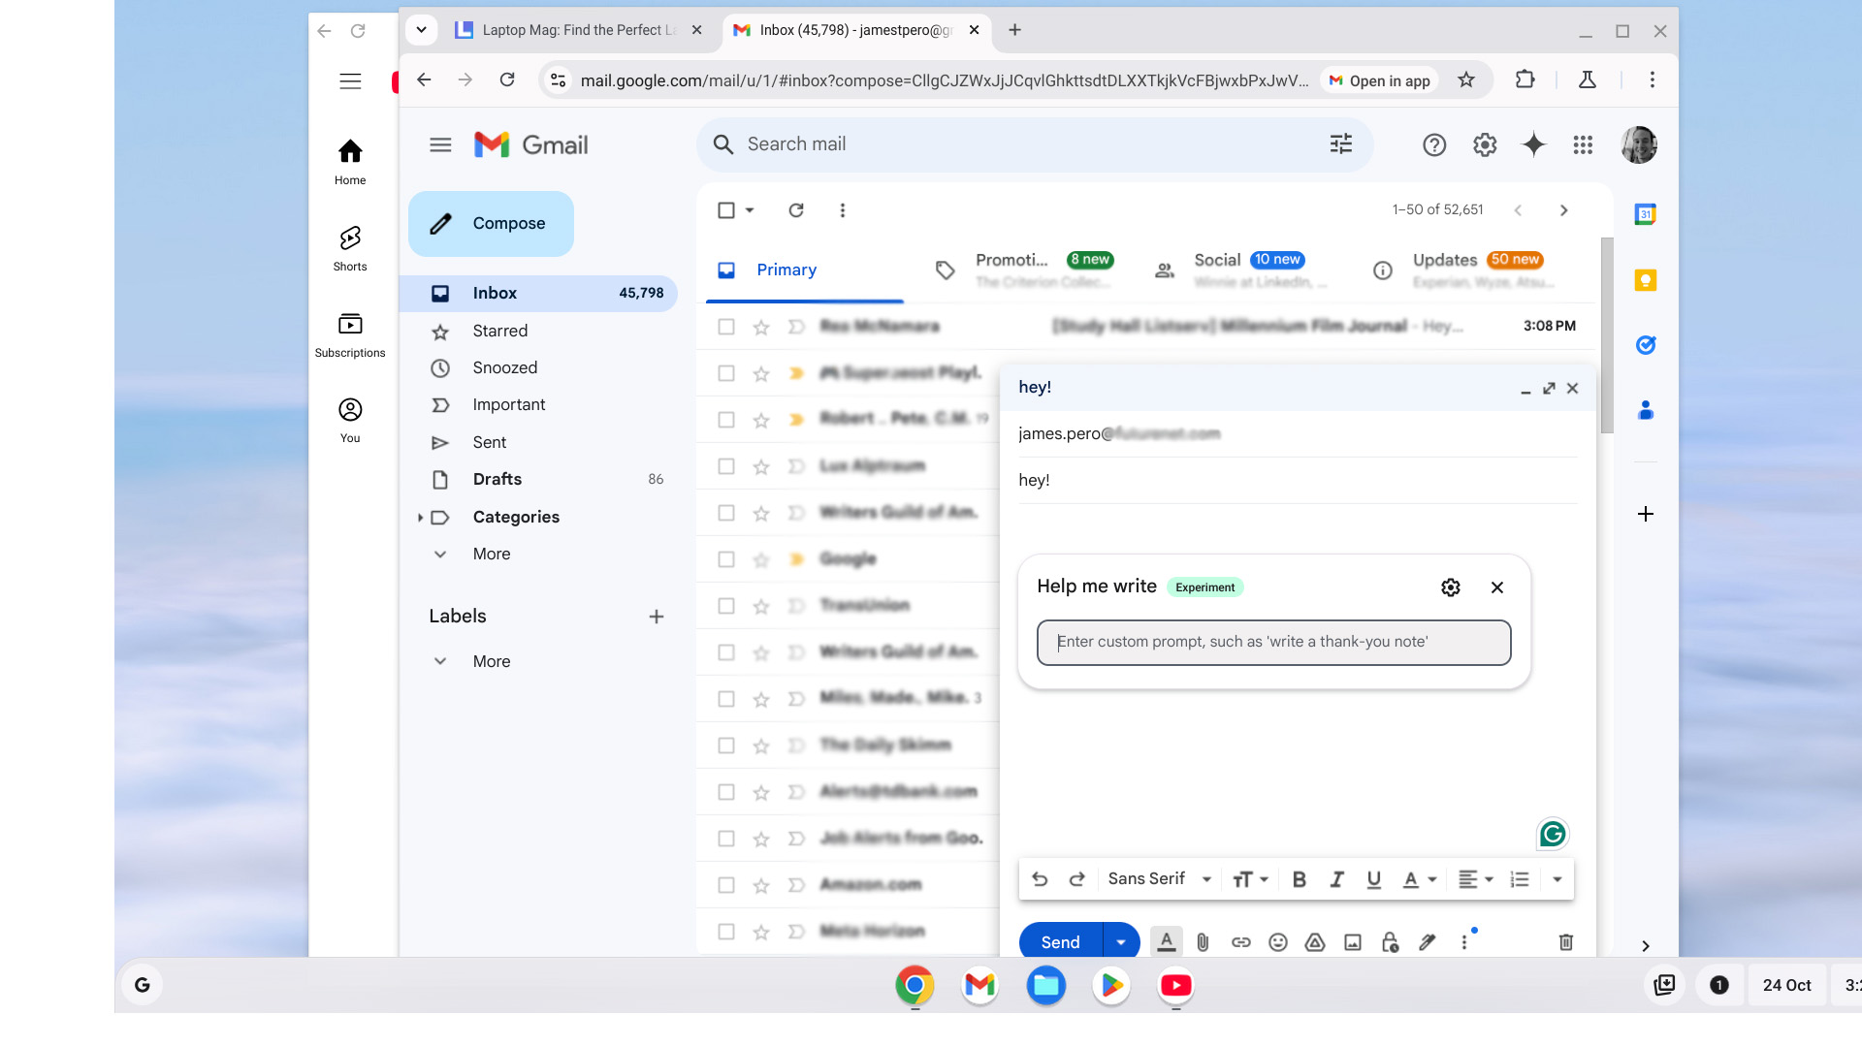Expand the Categories section
Viewport: 1862px width, 1047px height.
420,517
